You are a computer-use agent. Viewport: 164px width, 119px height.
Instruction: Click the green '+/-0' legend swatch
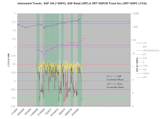pyautogui.click(x=139, y=43)
